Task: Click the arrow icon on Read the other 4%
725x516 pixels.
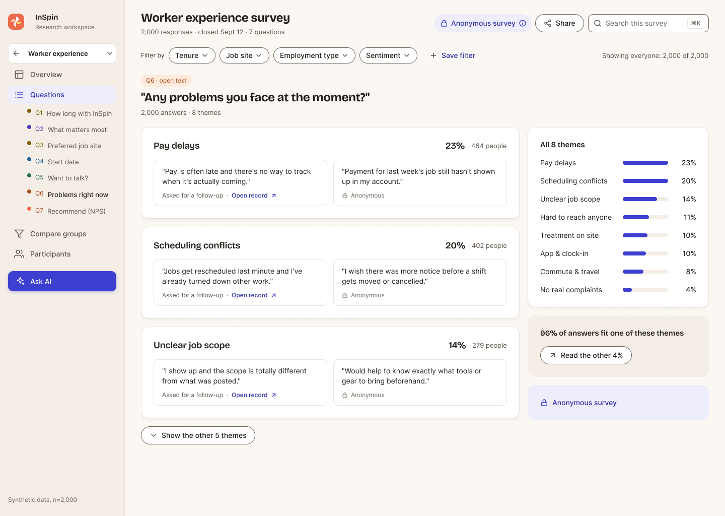Action: point(553,355)
